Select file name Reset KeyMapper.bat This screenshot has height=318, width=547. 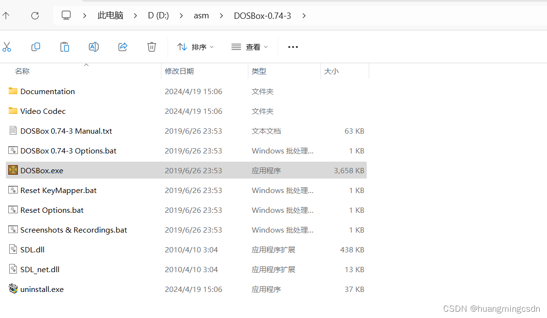tap(58, 191)
